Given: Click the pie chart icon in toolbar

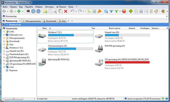Looking at the screenshot, I should click(x=124, y=11).
